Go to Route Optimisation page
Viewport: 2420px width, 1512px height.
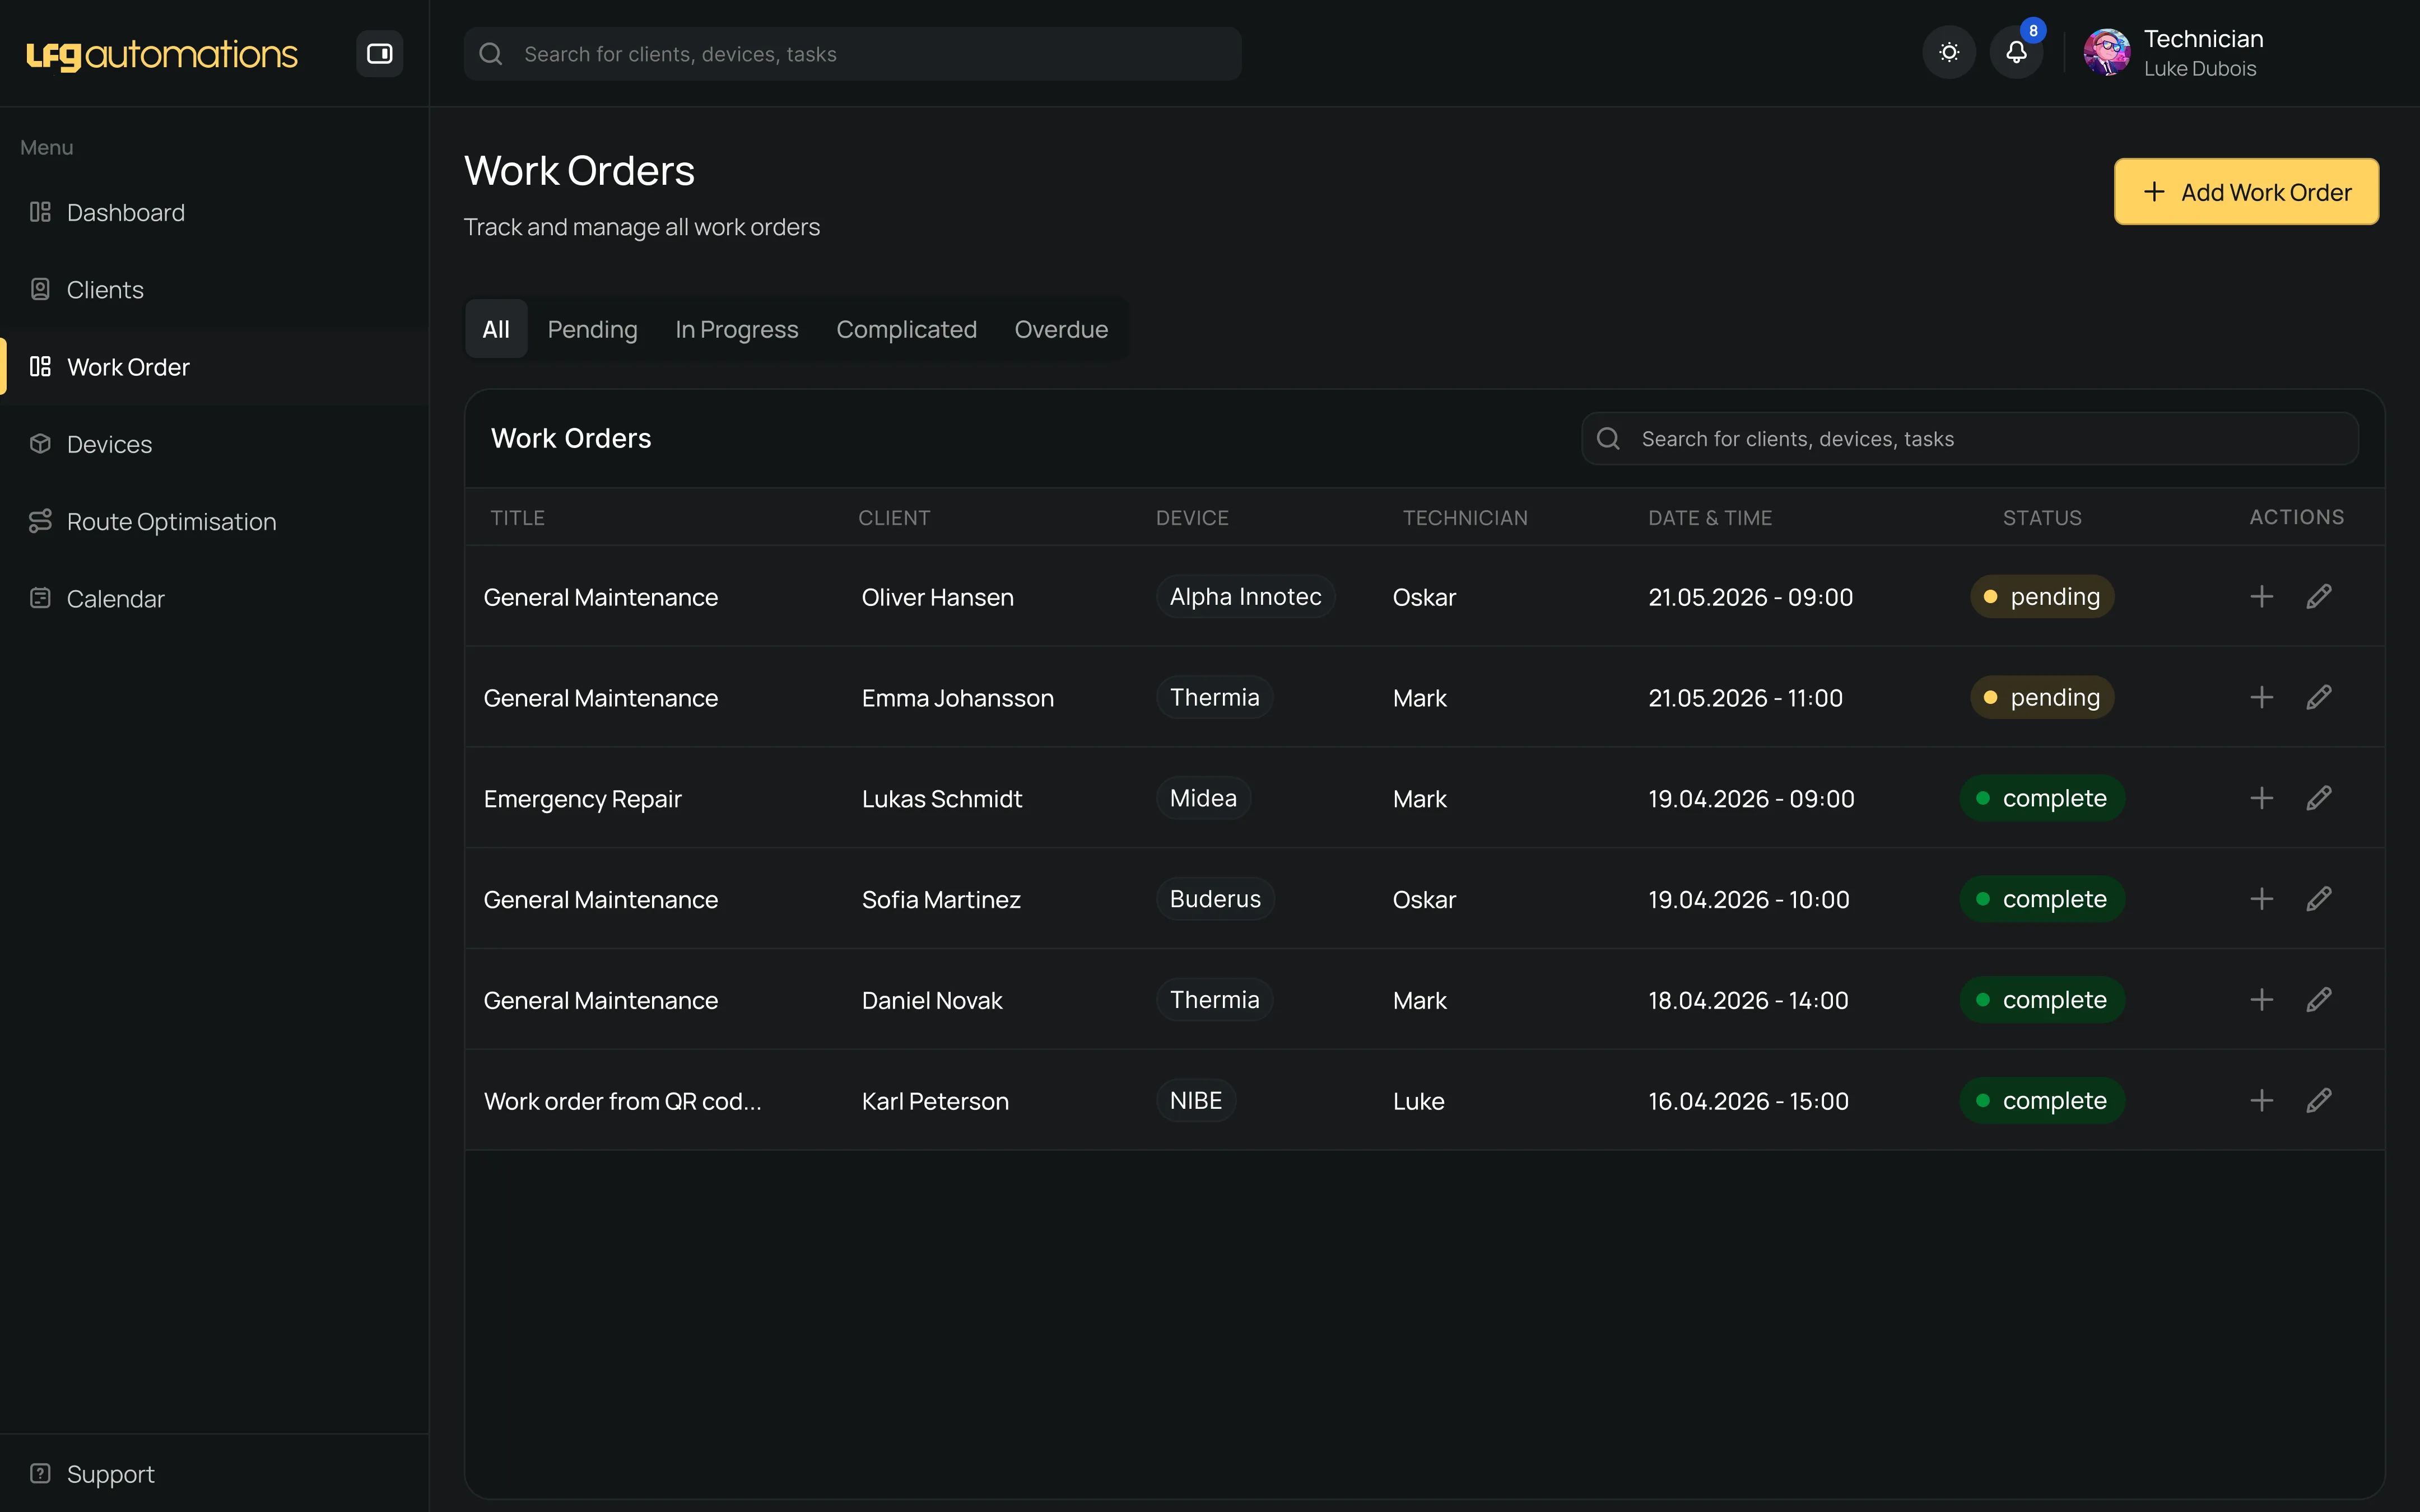click(214, 521)
